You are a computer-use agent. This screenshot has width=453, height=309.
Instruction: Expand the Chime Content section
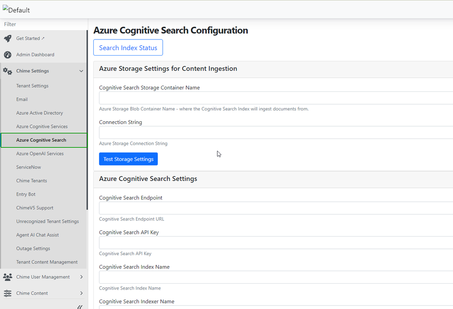[81, 293]
